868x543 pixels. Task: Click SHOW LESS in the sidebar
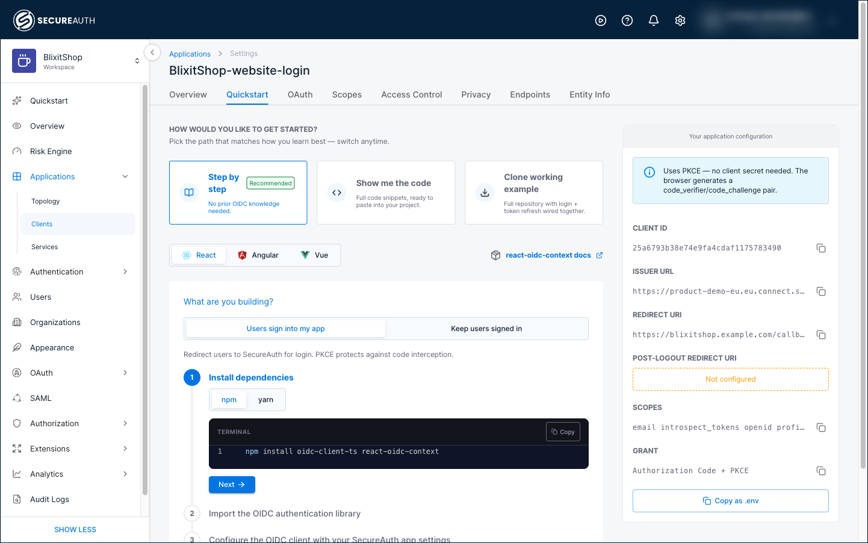coord(75,530)
